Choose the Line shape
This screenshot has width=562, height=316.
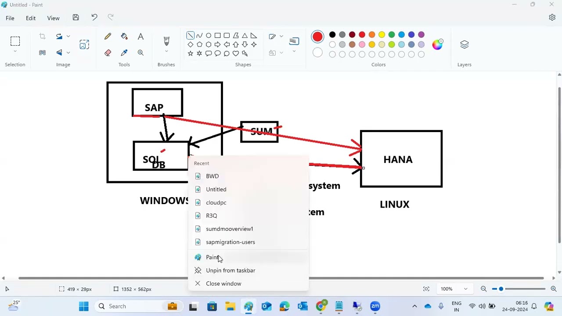click(x=190, y=36)
